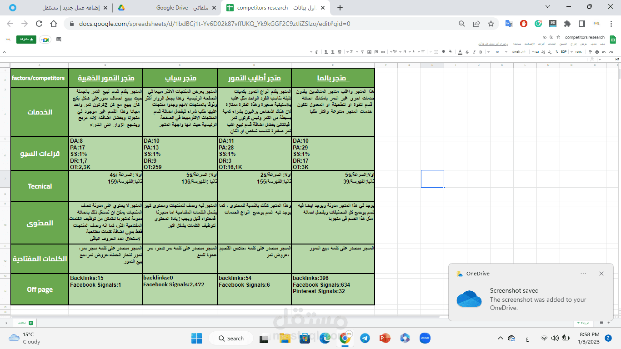Image resolution: width=621 pixels, height=349 pixels.
Task: Close the OneDrive notification
Action: [601, 274]
